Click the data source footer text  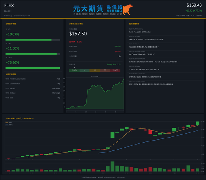(x=103, y=177)
